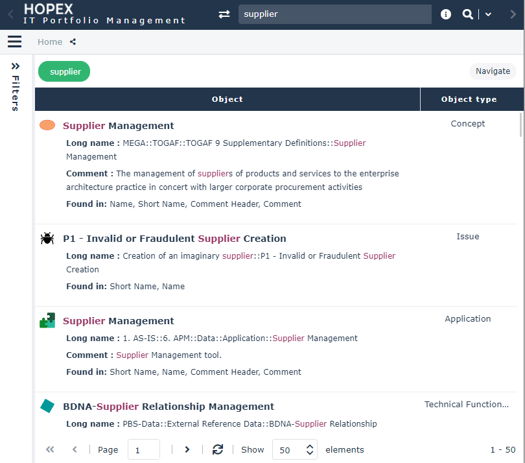Open the elements-per-page stepper showing 50
Screen dimensions: 525x463
310,449
